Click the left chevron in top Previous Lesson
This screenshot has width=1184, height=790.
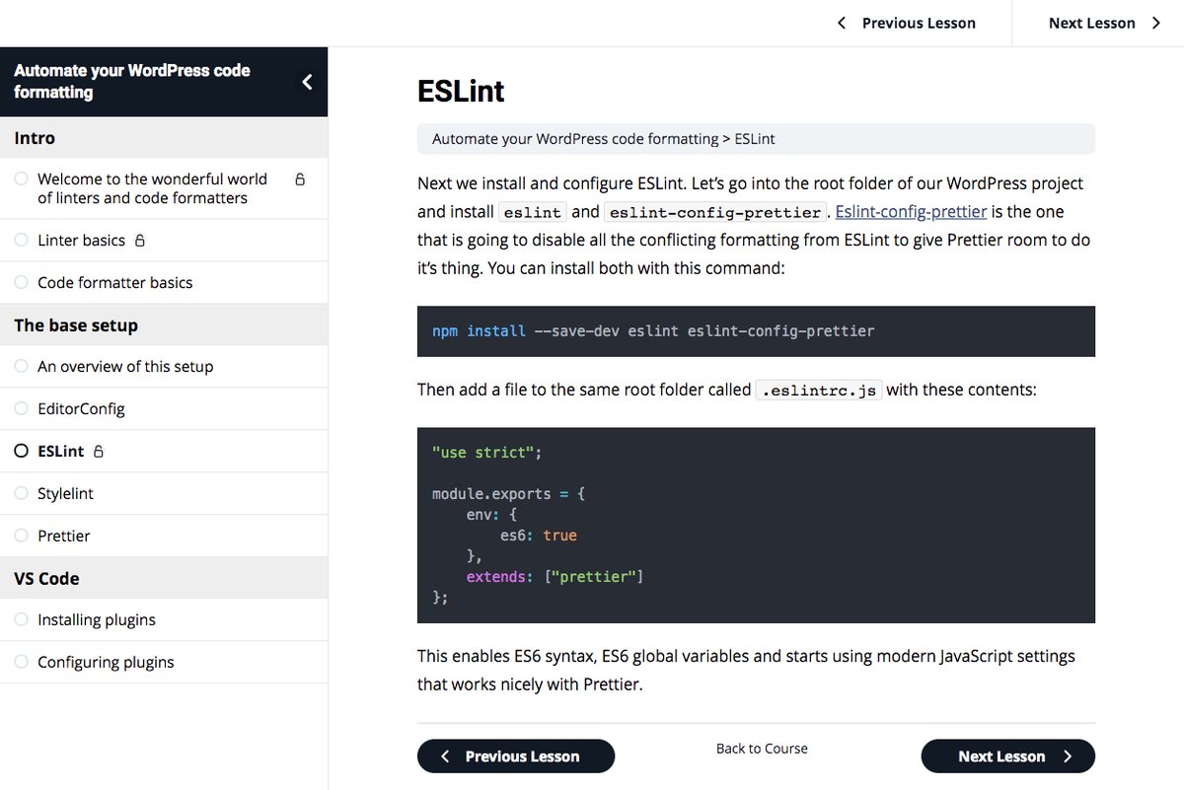842,23
